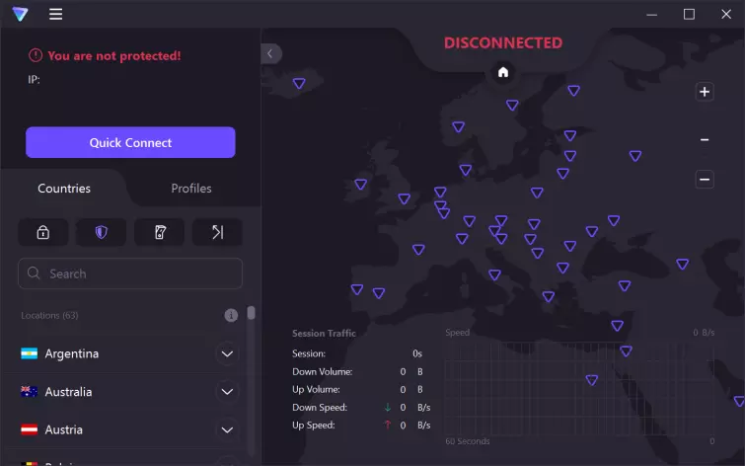Expand Australia server list
This screenshot has height=466, width=745.
227,392
